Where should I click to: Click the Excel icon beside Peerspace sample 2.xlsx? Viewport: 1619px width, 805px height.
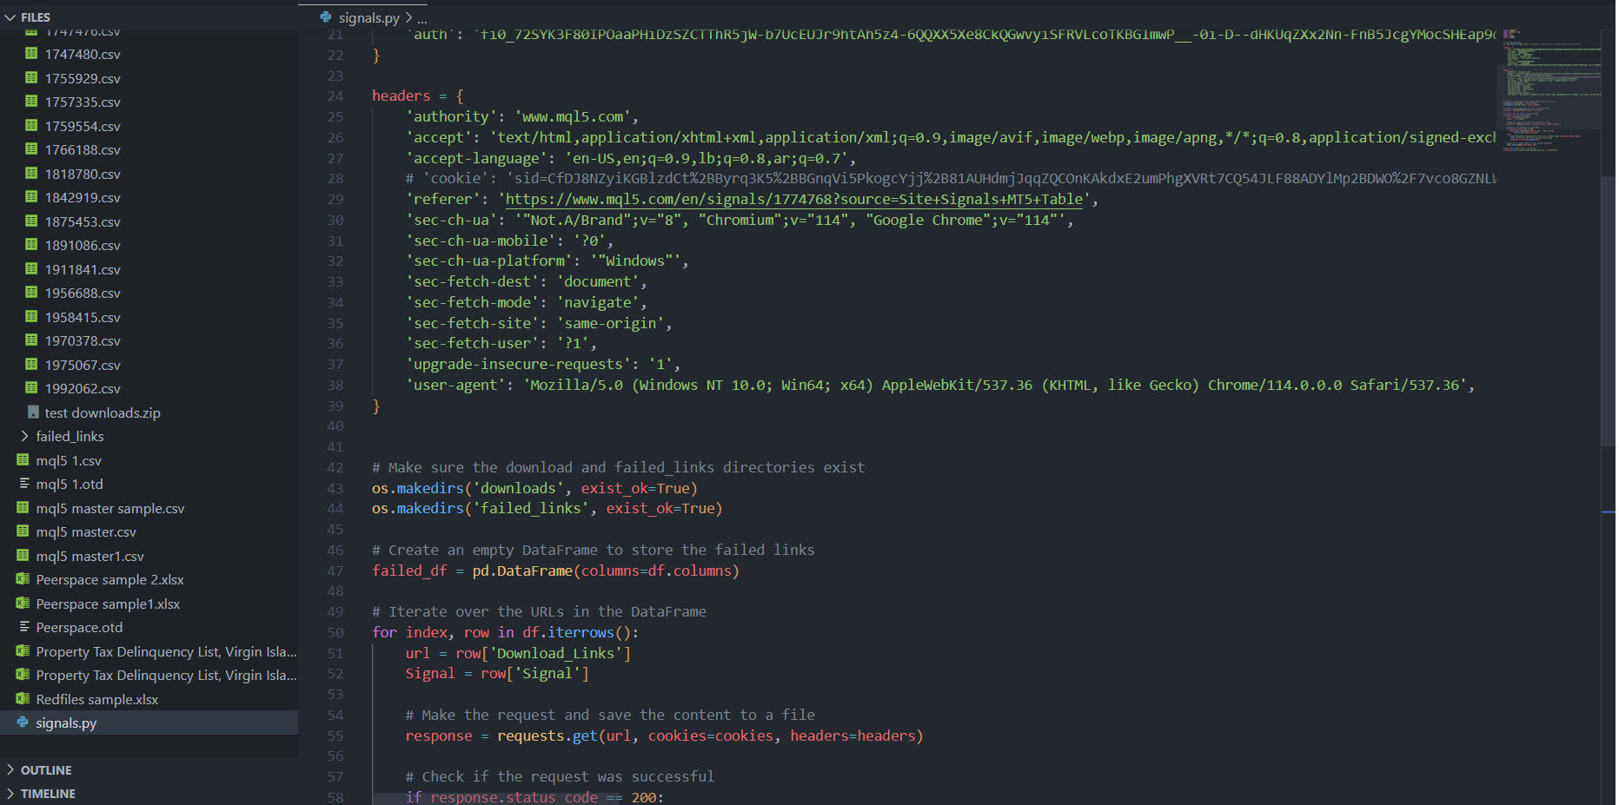23,578
